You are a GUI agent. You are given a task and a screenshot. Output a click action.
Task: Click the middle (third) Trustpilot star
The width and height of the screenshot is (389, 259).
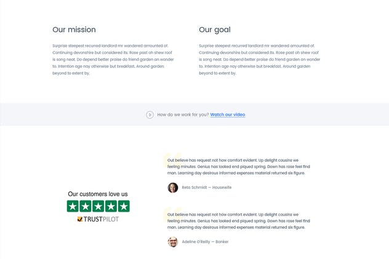tap(98, 206)
